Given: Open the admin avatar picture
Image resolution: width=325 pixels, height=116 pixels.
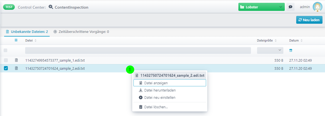Looking at the screenshot, I should tap(317, 7).
